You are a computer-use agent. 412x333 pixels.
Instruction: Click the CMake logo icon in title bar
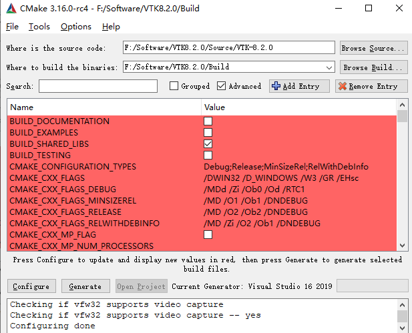tap(11, 9)
